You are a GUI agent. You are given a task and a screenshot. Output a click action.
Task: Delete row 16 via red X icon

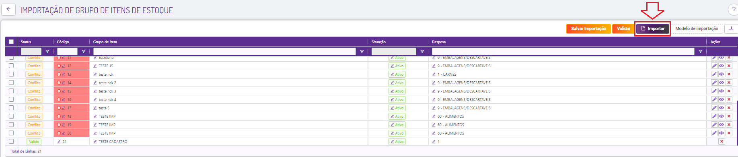(729, 100)
